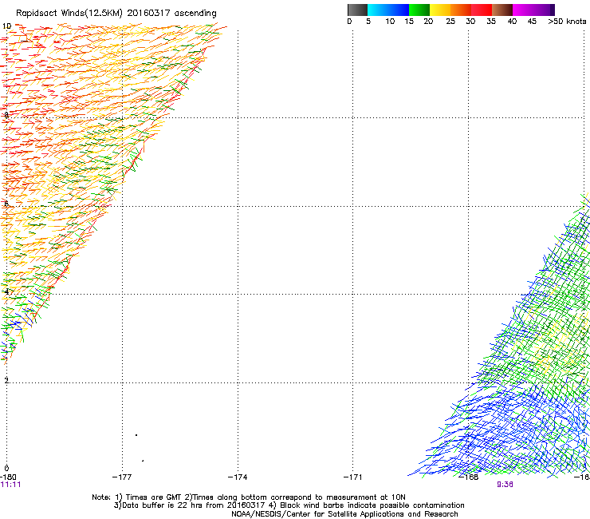Click the longitude '-180' axis label
Viewport: 590px width, 519px height.
8,477
